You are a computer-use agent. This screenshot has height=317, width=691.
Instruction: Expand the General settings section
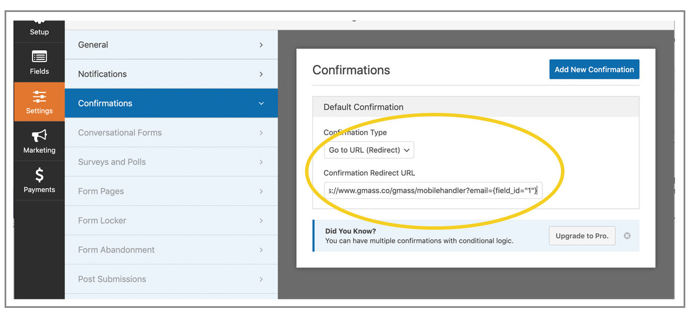tap(171, 44)
